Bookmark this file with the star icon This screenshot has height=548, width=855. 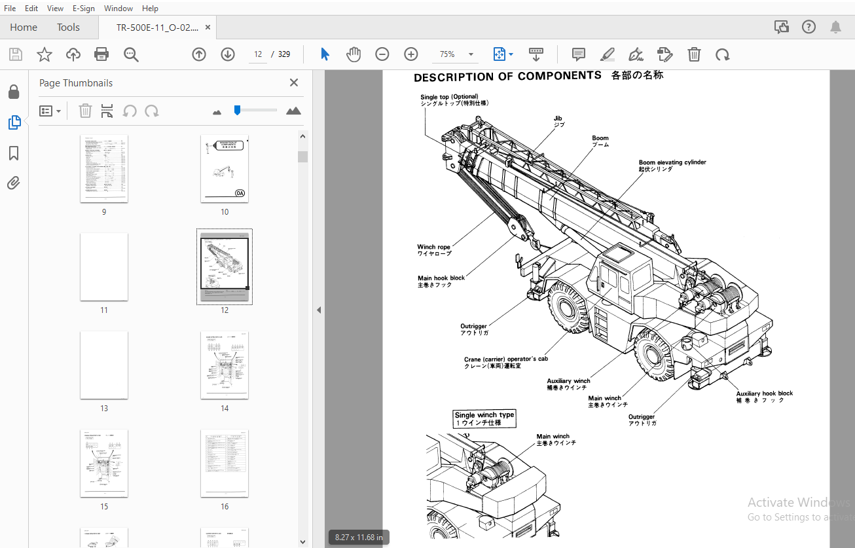pyautogui.click(x=45, y=54)
